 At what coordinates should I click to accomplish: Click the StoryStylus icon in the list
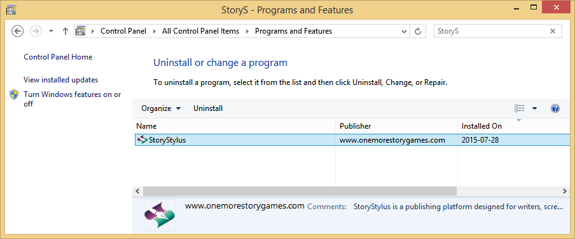142,140
